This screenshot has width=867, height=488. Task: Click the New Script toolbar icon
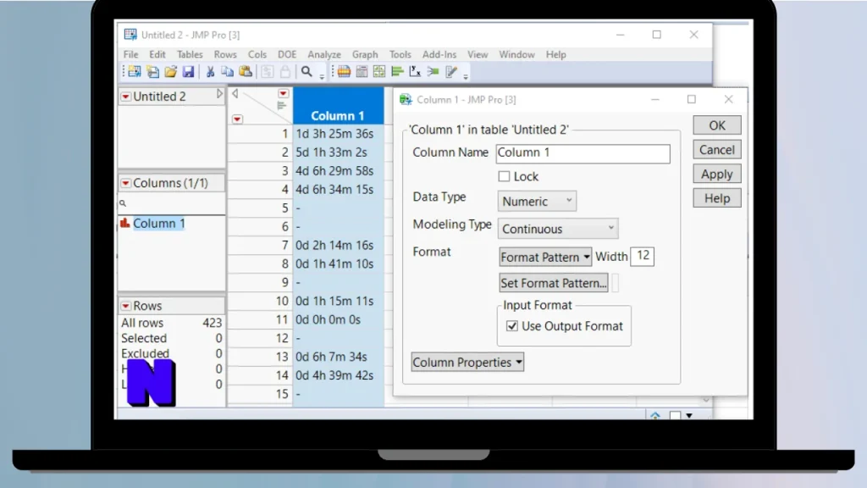pyautogui.click(x=152, y=71)
